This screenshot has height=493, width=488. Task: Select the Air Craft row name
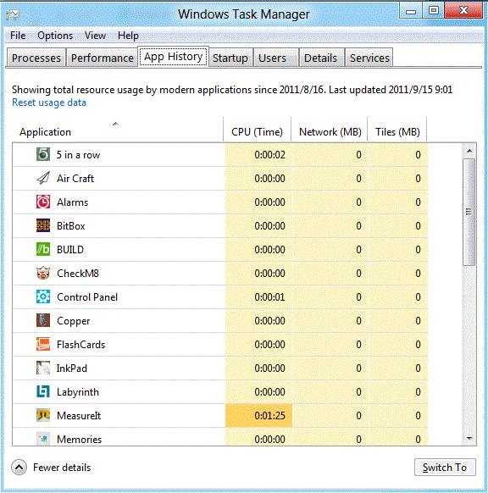pos(75,179)
